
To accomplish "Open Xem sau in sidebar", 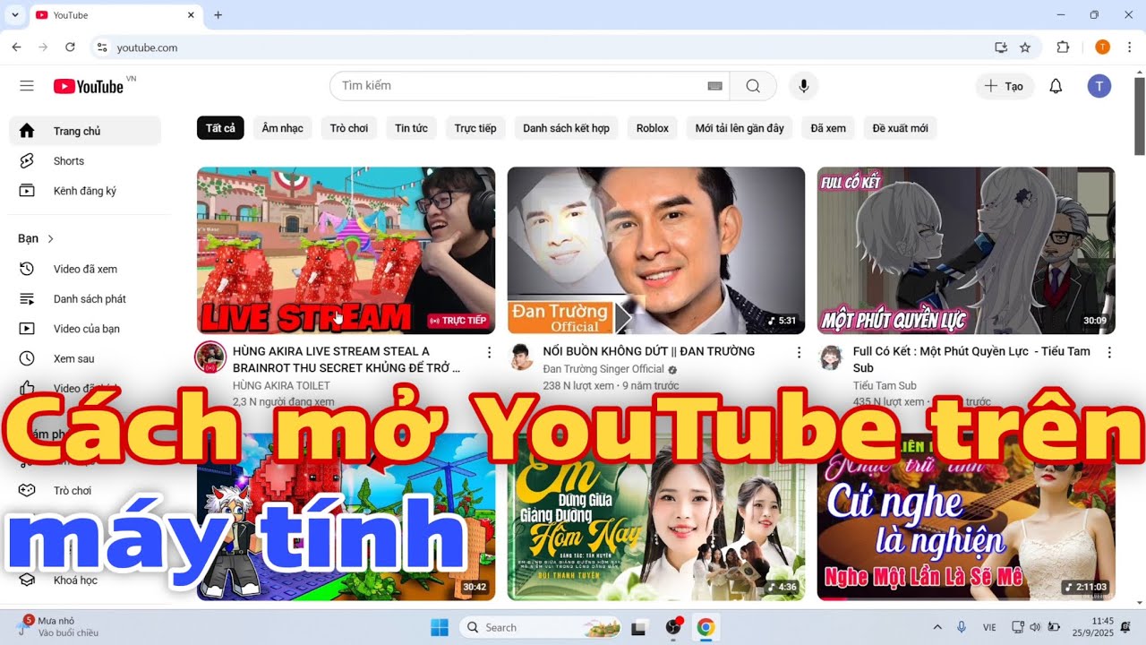I will pos(85,358).
